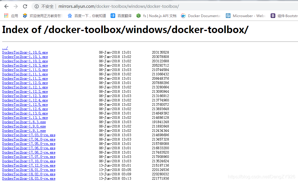
Task: Download DockerToolbox-17.06.0-ce.exe
Action: point(29,148)
